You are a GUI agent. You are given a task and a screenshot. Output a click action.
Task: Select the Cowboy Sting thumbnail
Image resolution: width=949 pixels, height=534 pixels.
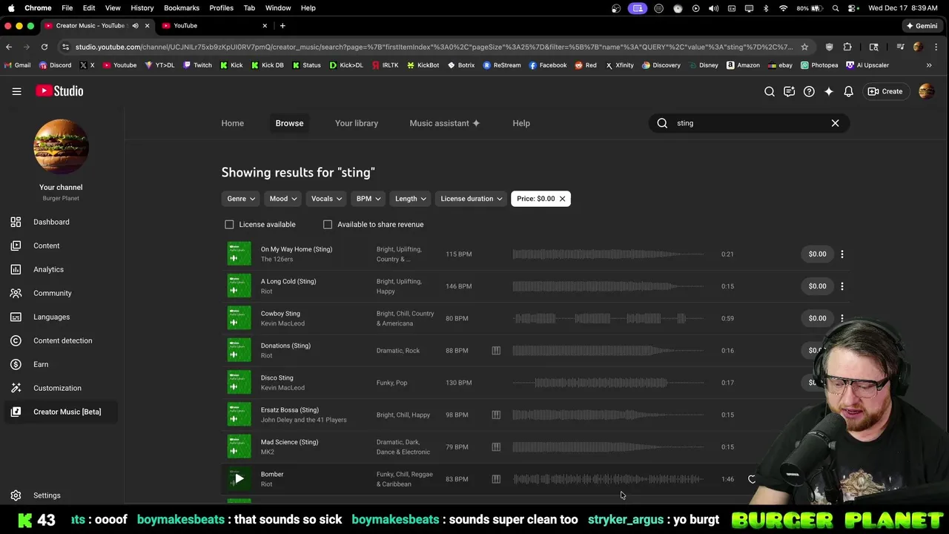(239, 318)
